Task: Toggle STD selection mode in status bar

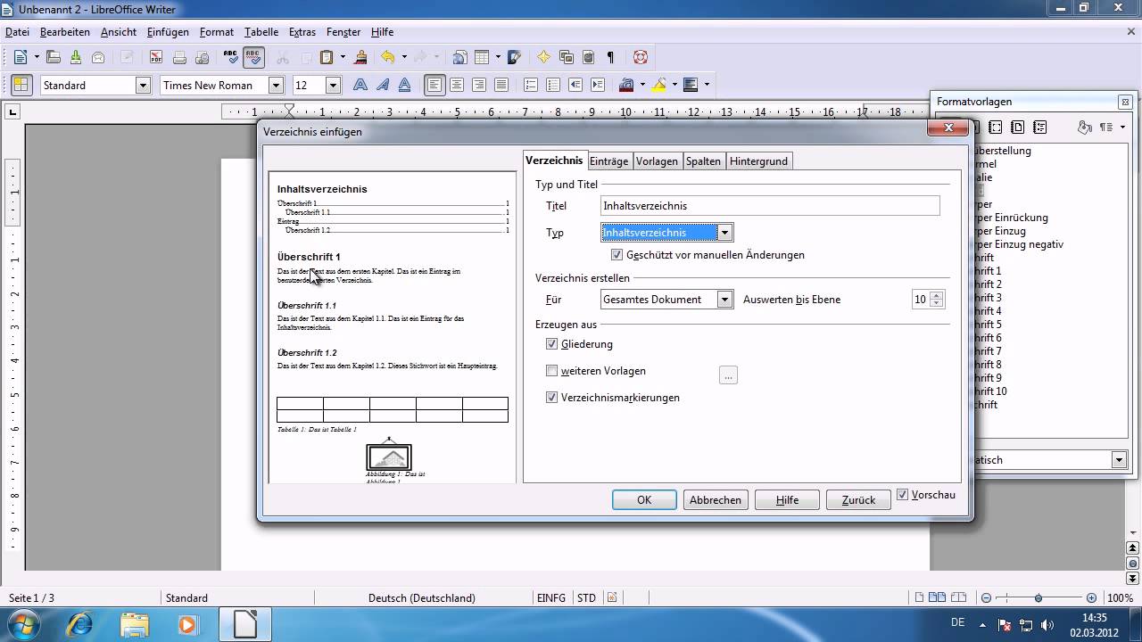Action: pos(586,598)
